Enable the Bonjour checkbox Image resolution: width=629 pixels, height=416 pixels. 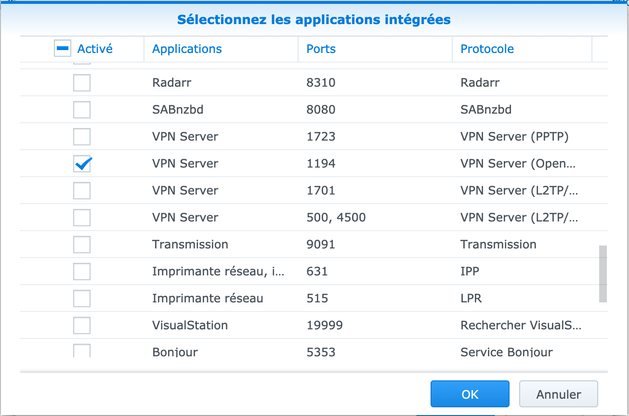click(x=81, y=351)
